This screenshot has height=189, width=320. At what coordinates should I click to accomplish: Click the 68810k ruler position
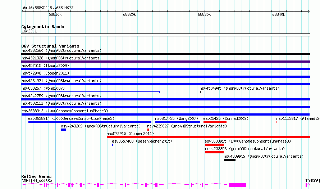[55, 14]
